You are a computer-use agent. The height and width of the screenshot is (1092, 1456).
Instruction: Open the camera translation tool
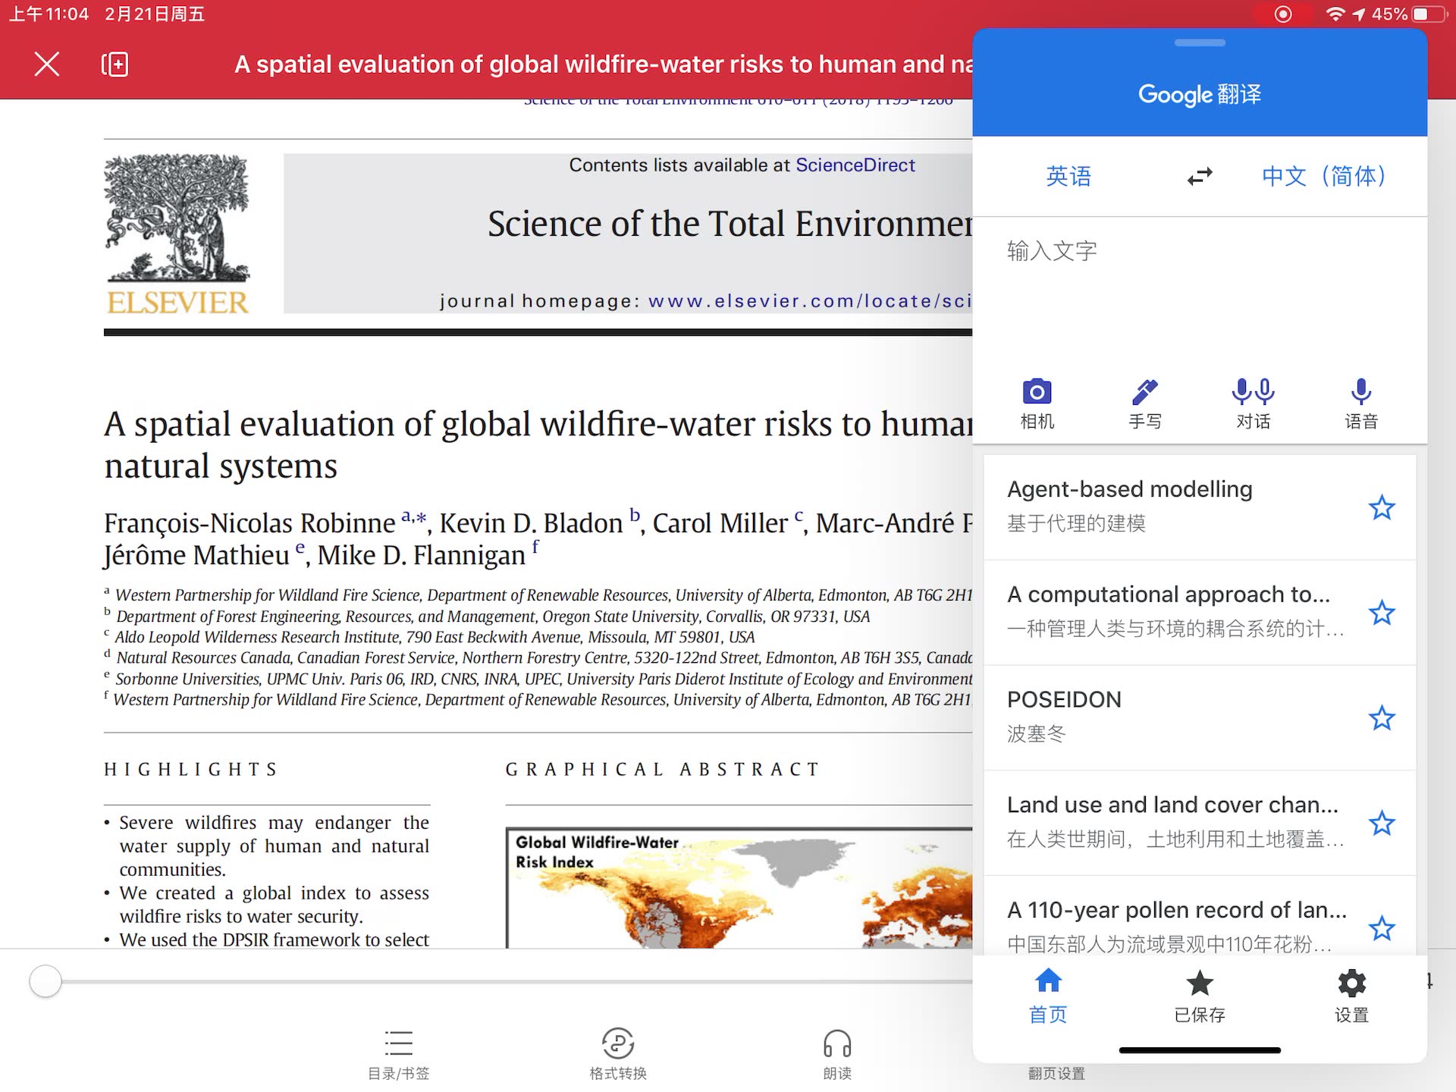[x=1037, y=403]
